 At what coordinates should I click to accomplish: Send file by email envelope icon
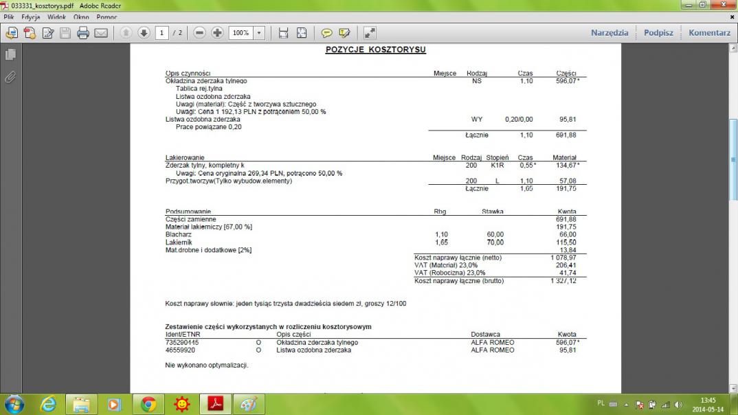101,33
